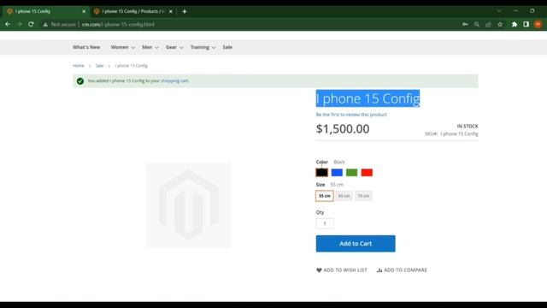Click the Qty input field
The height and width of the screenshot is (308, 547).
point(325,223)
